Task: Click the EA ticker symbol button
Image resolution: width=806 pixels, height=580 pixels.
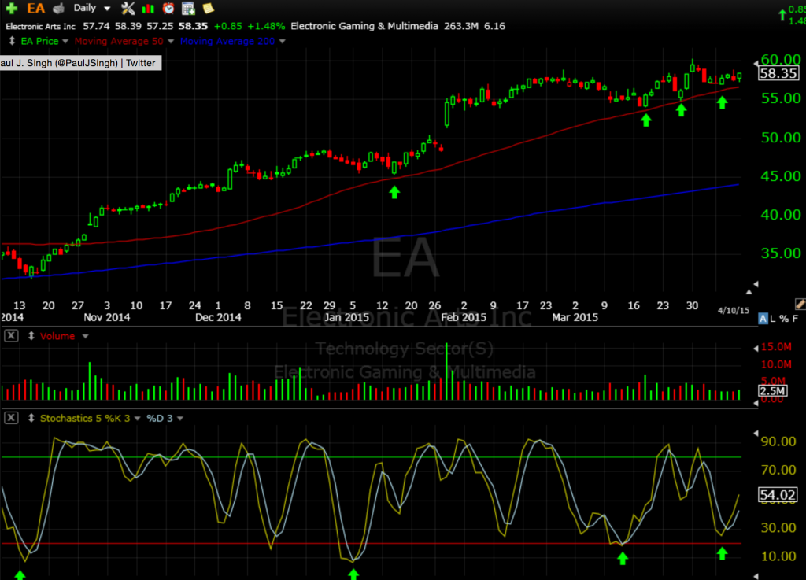Action: (36, 8)
